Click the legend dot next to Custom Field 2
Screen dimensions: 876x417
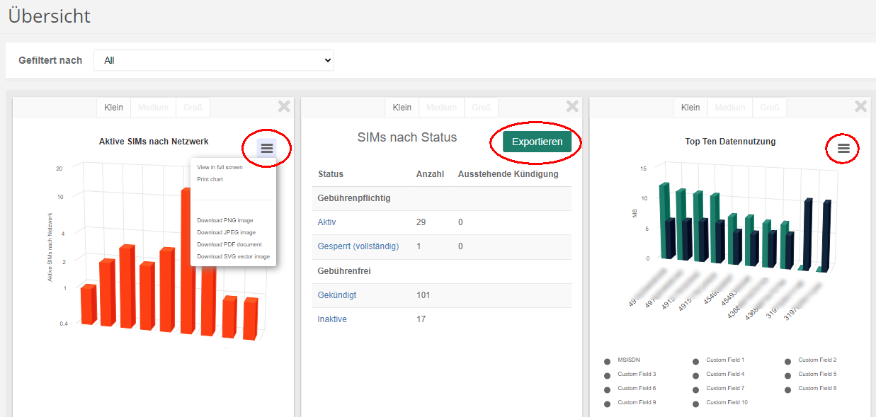pos(787,360)
